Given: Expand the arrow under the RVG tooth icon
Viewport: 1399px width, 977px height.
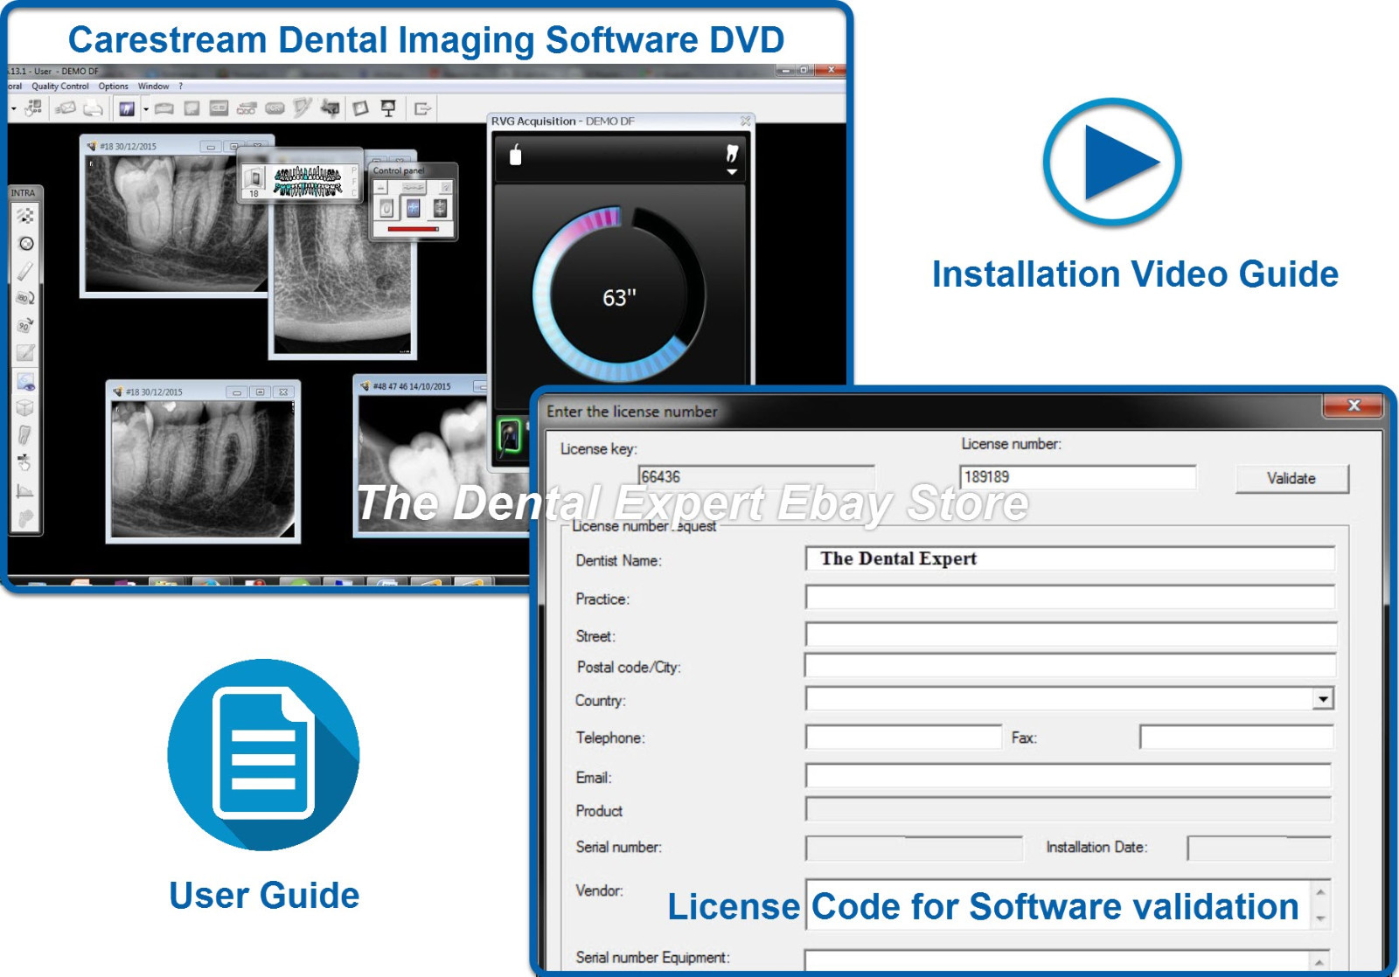Looking at the screenshot, I should click(x=732, y=172).
